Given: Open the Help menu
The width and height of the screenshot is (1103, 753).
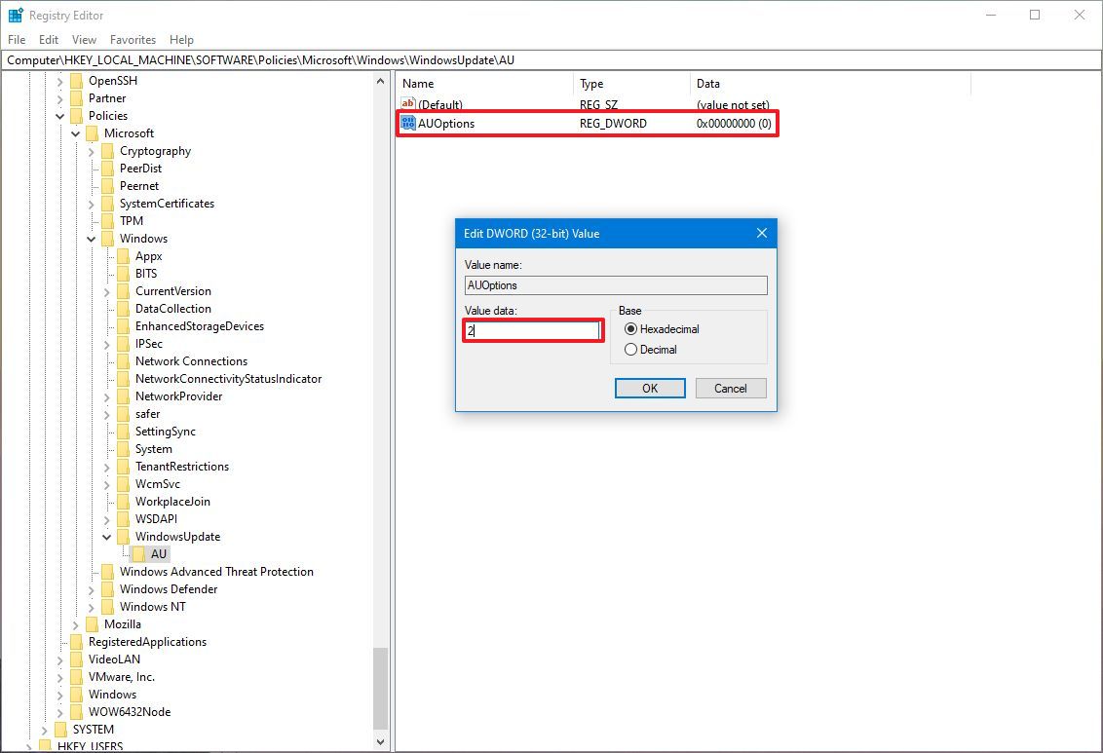Looking at the screenshot, I should pos(181,39).
